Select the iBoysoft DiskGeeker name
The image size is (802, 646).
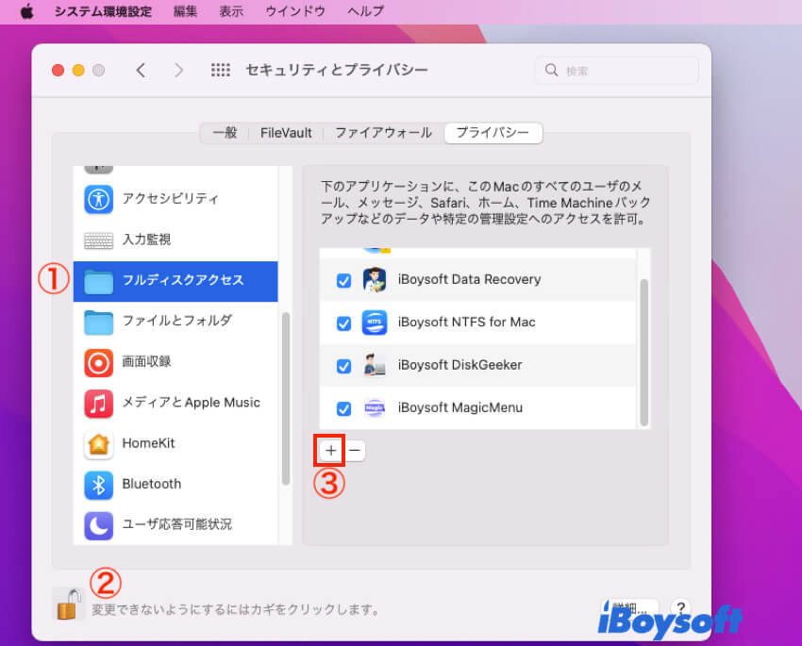[x=459, y=365]
